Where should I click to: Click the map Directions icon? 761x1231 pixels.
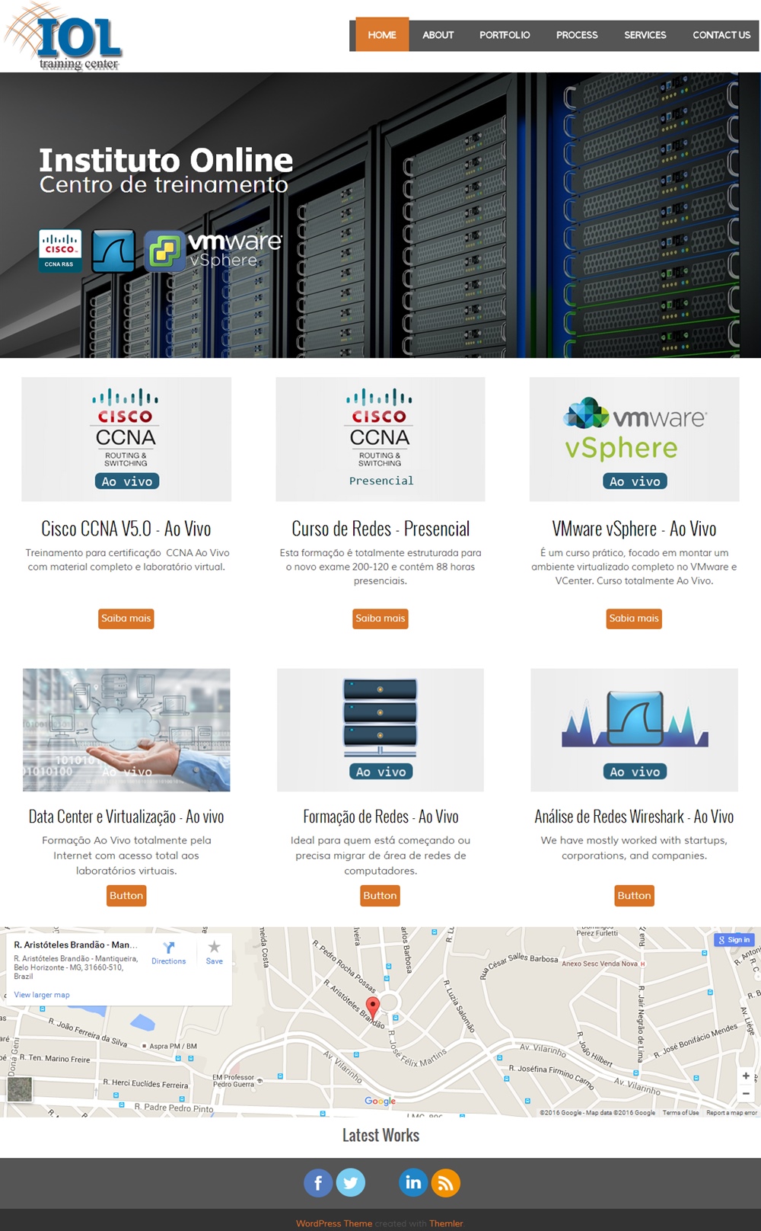(x=169, y=948)
